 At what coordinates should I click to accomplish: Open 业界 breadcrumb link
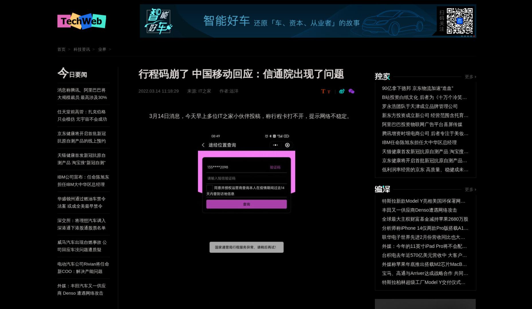click(x=102, y=49)
